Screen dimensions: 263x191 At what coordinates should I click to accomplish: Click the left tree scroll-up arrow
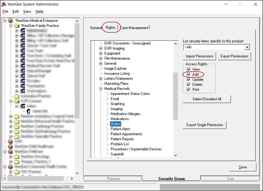(77, 21)
